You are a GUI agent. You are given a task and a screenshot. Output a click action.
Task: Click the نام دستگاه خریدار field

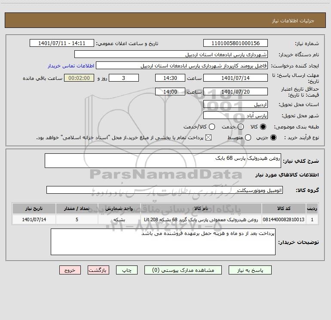(171, 54)
